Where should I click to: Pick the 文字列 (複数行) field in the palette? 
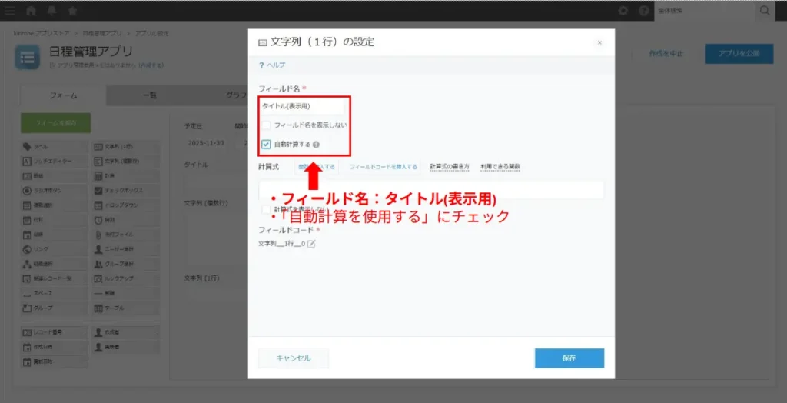tap(125, 162)
